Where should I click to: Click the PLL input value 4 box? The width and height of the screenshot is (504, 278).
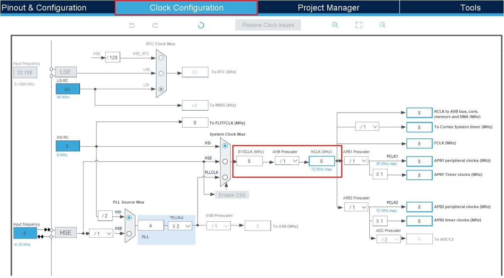(x=151, y=226)
